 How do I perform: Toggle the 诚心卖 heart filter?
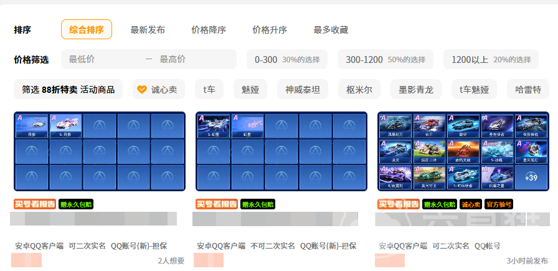[158, 89]
